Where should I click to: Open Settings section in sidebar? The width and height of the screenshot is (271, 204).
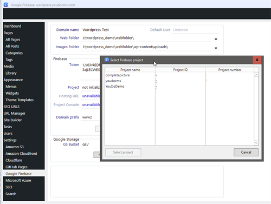click(10, 140)
